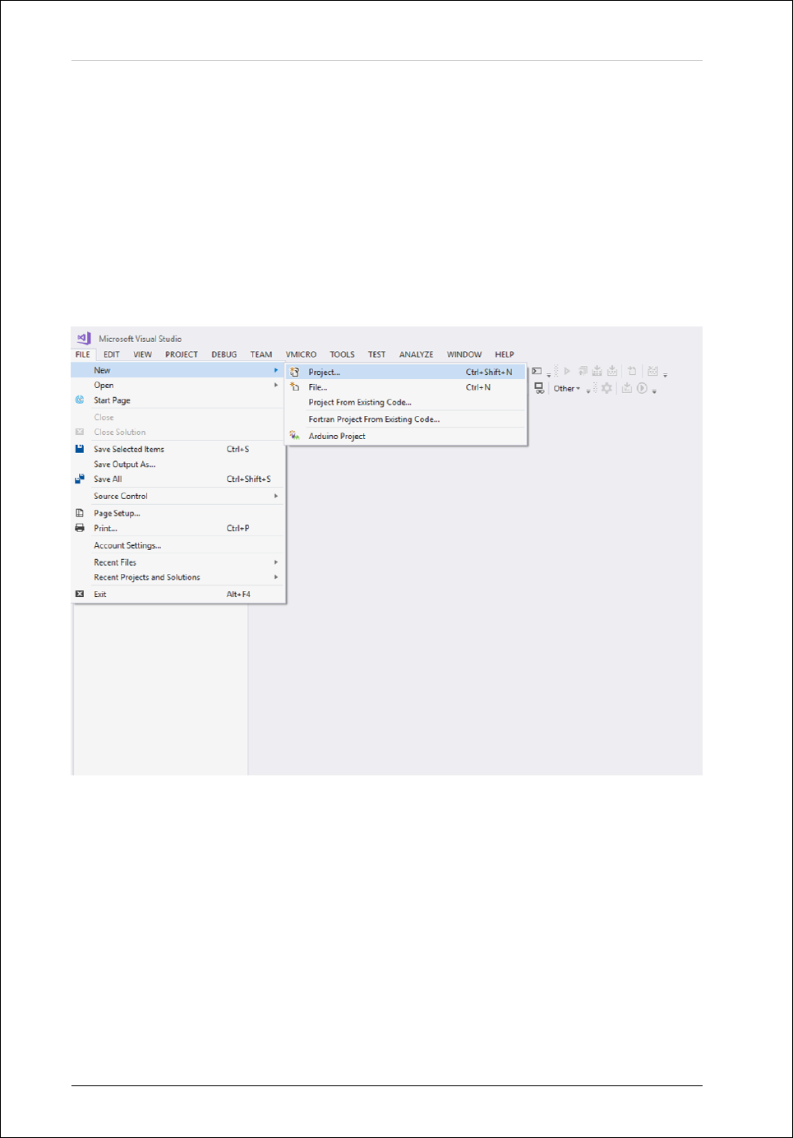This screenshot has width=793, height=1138.
Task: Open toolbar overflow arrow after the x-marks tray icon
Action: pos(665,375)
